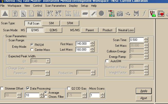Open the Workspace menu
The width and height of the screenshot is (168, 104).
[x=14, y=6]
